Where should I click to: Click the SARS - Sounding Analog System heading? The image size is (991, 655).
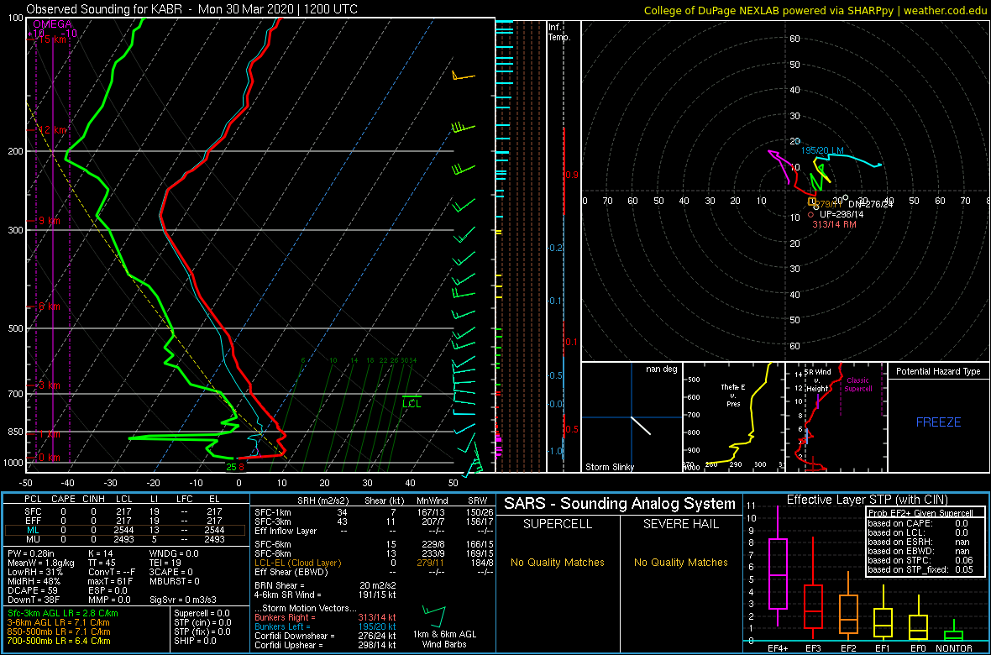(620, 504)
